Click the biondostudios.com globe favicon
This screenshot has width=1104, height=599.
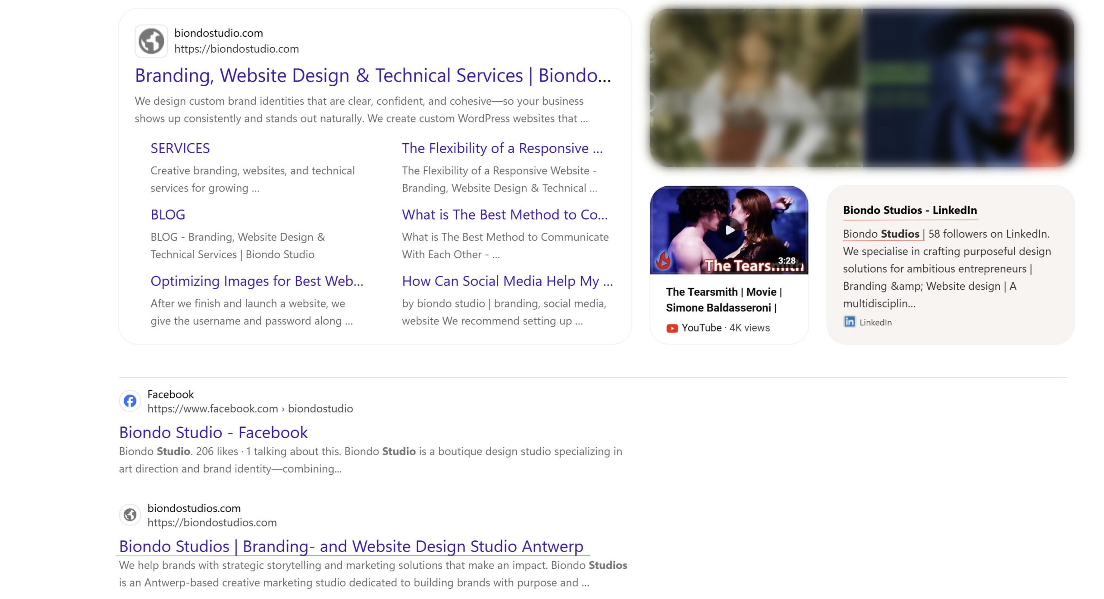tap(130, 514)
